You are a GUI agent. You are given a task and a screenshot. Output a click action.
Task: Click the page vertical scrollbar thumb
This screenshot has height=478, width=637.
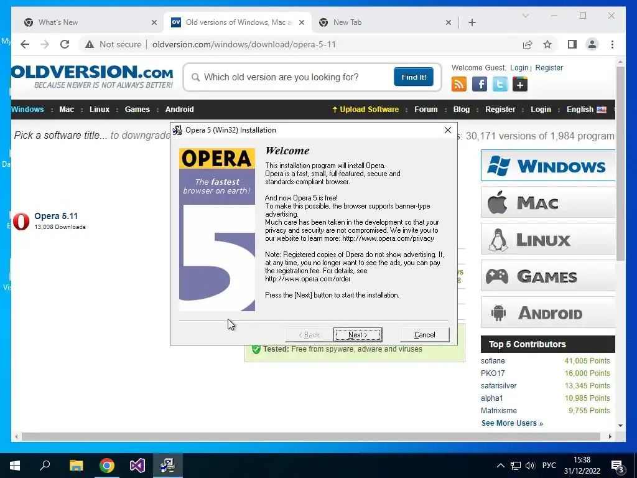(620, 164)
